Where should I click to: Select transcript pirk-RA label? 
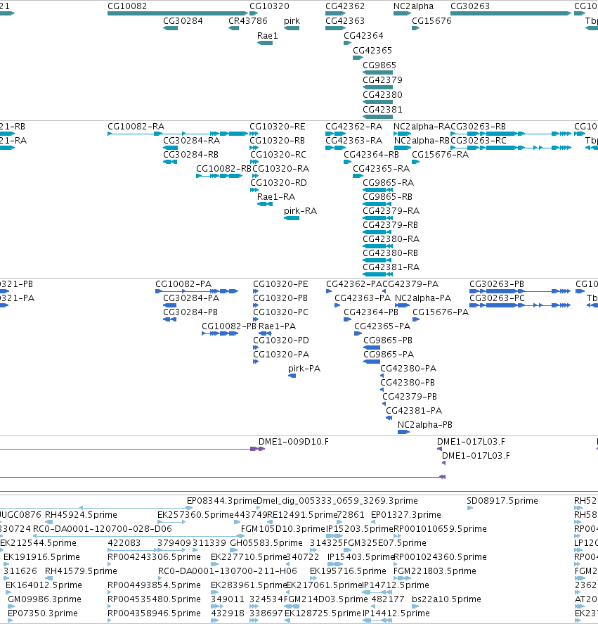300,210
